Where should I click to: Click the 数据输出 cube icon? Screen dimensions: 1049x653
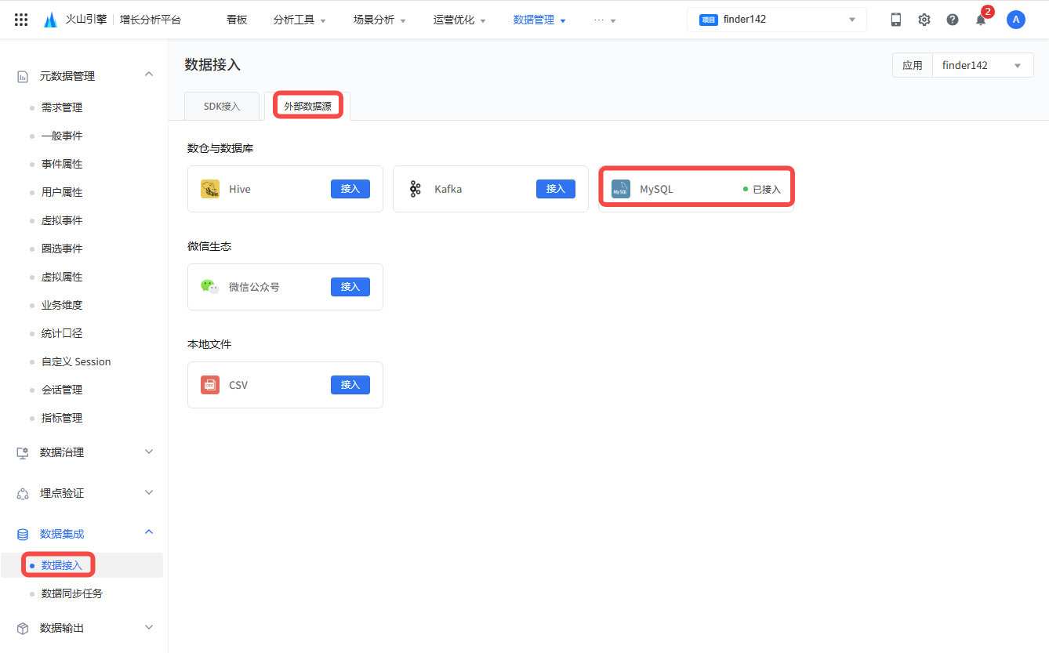point(23,628)
